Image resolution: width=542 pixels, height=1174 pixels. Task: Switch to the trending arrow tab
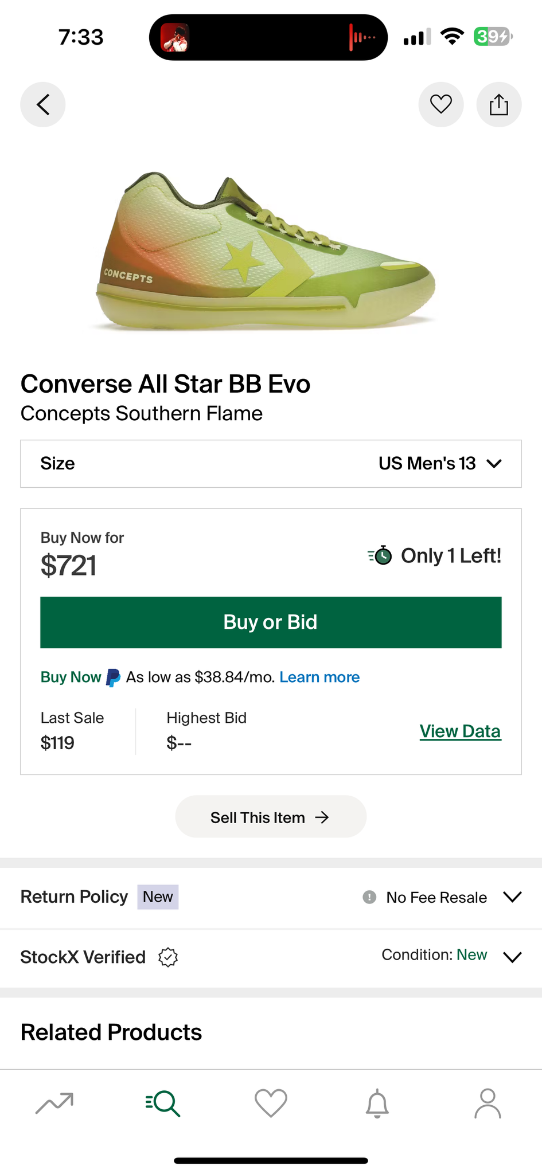tap(54, 1103)
